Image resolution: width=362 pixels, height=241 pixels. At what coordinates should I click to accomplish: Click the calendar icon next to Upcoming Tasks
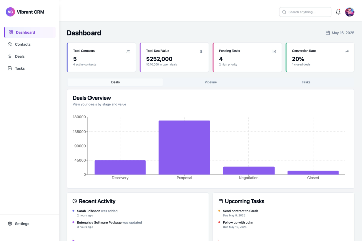[220, 201]
